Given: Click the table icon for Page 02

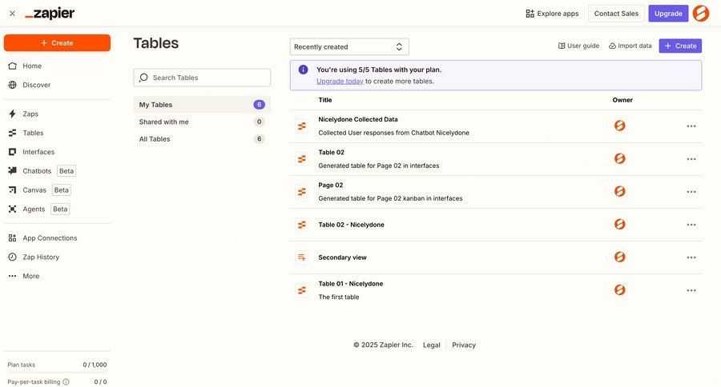Looking at the screenshot, I should pyautogui.click(x=302, y=192).
